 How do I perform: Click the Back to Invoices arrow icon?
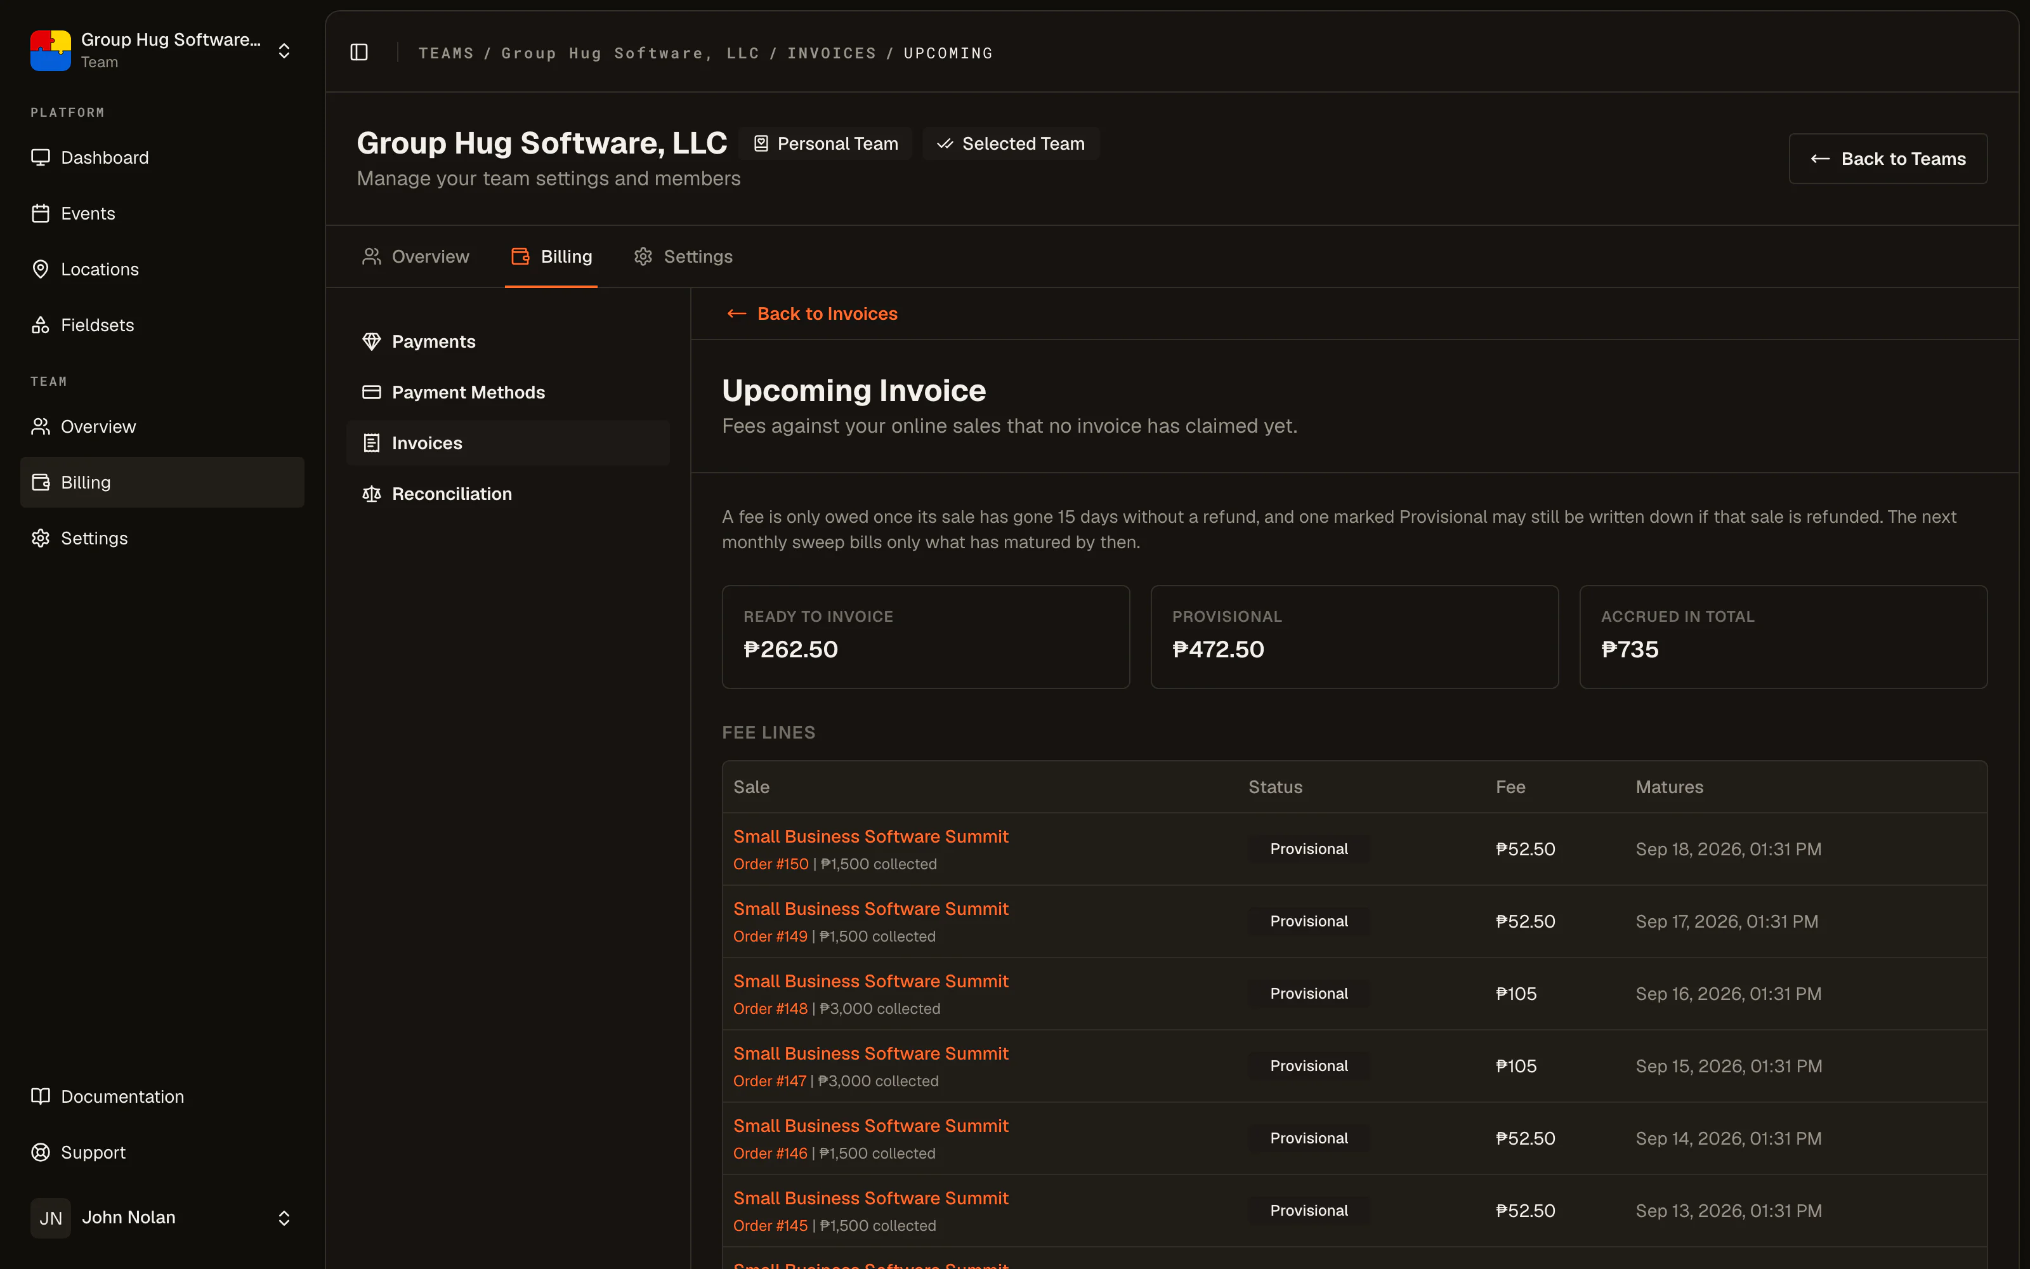click(x=737, y=313)
